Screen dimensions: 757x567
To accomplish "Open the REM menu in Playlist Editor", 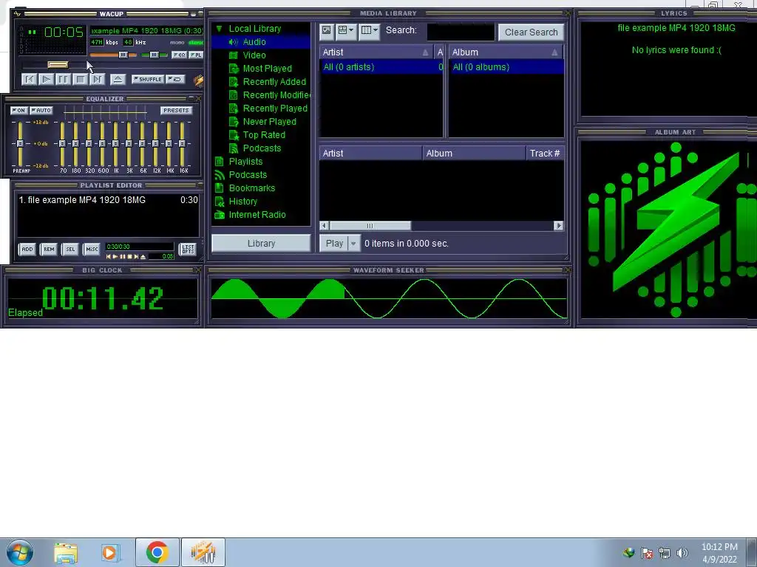I will (x=49, y=250).
